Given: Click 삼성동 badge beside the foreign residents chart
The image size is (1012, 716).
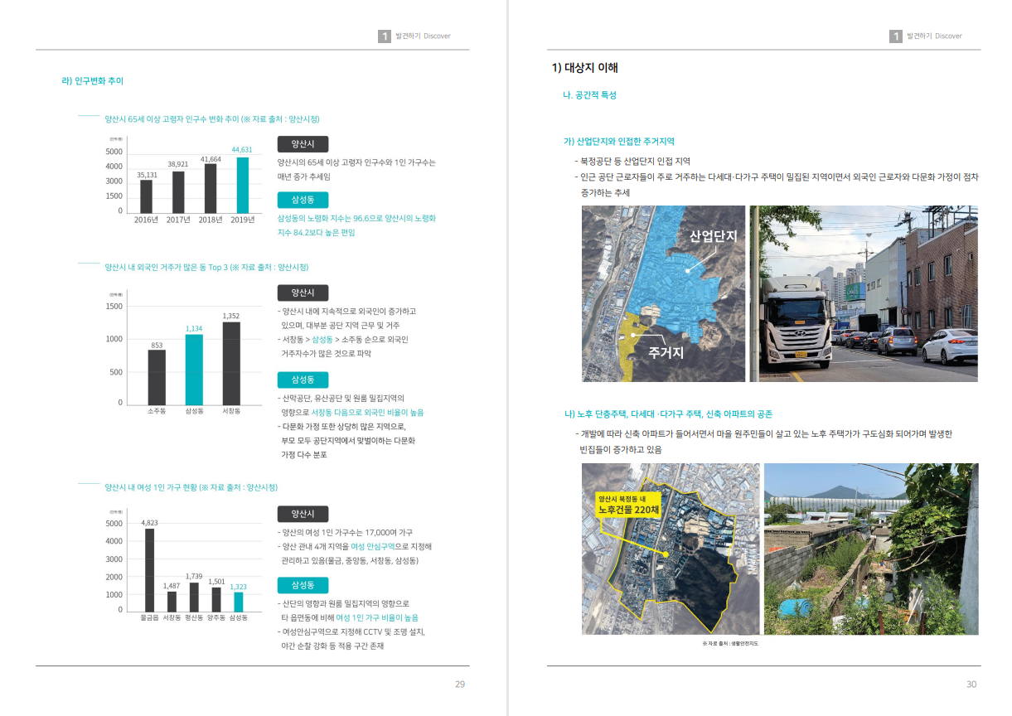Looking at the screenshot, I should (303, 380).
